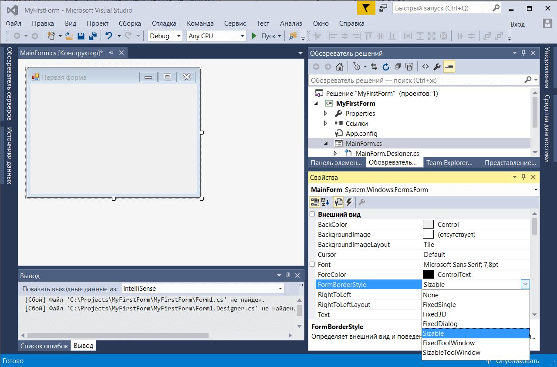Toggle the highlighted Preview Selected Items icon
Screen dimensions: 557x367
449,67
